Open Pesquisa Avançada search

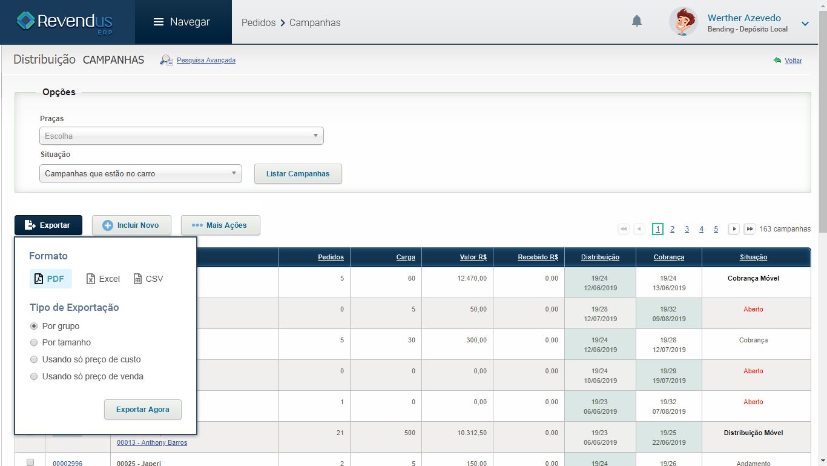205,60
